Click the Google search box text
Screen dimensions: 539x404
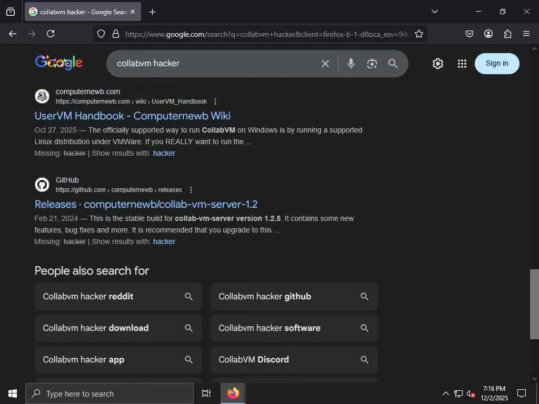pyautogui.click(x=148, y=63)
